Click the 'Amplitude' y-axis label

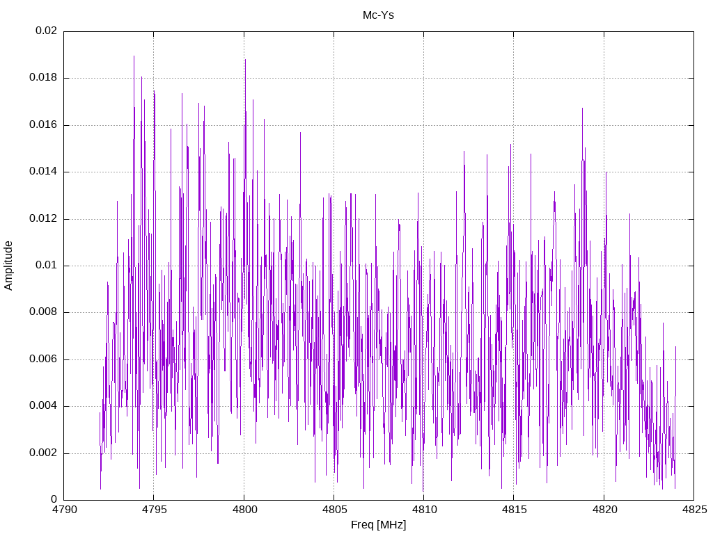pos(8,266)
